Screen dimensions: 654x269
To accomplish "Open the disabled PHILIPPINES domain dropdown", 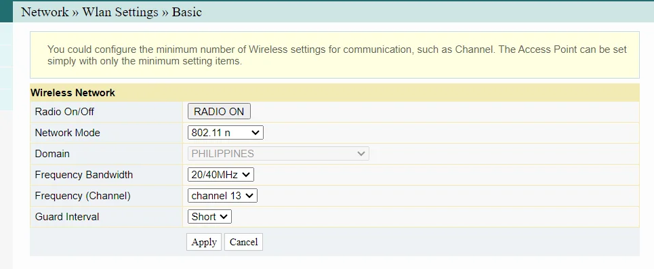I will click(x=278, y=154).
